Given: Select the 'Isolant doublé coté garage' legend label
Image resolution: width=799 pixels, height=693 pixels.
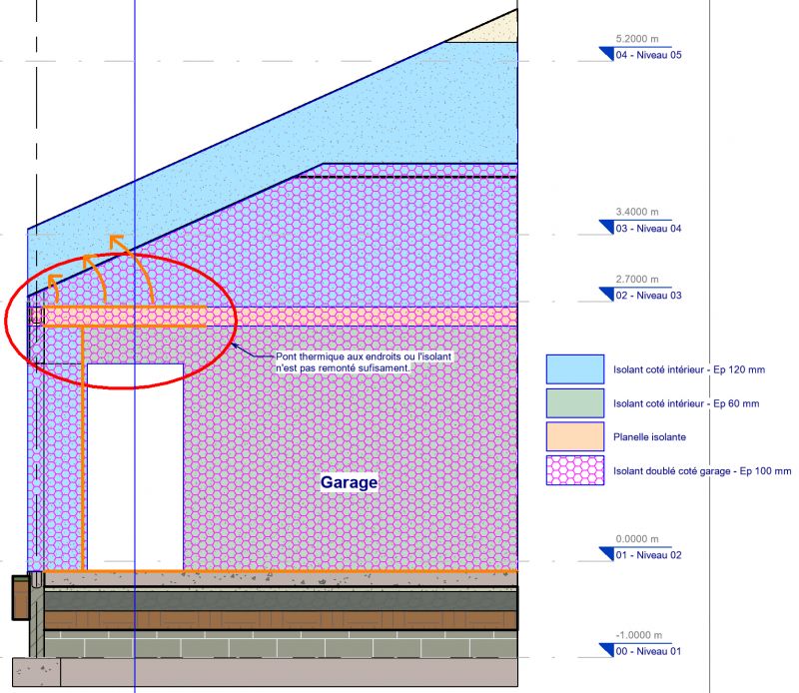Looking at the screenshot, I should click(x=702, y=470).
